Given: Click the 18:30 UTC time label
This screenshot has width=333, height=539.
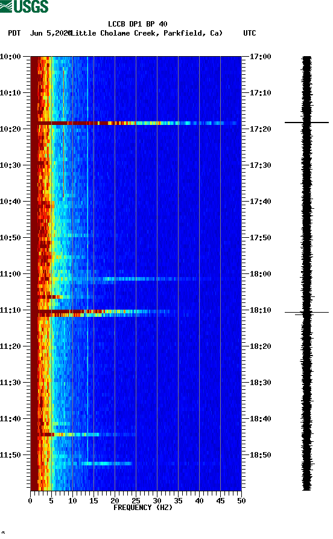Looking at the screenshot, I should pyautogui.click(x=261, y=382).
